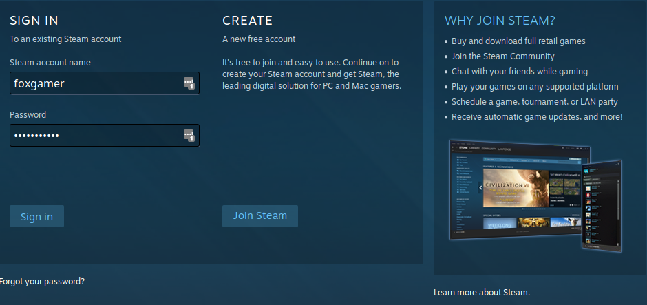The height and width of the screenshot is (305, 647).
Task: Focus the Steam account name field
Action: (105, 83)
